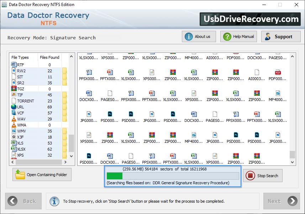The width and height of the screenshot is (305, 214).
Task: Open the Help Manual
Action: coord(238,36)
